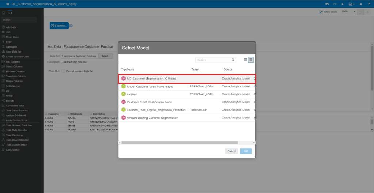This screenshot has width=374, height=193.
Task: Click the E-commerce data node on canvas
Action: (59, 26)
